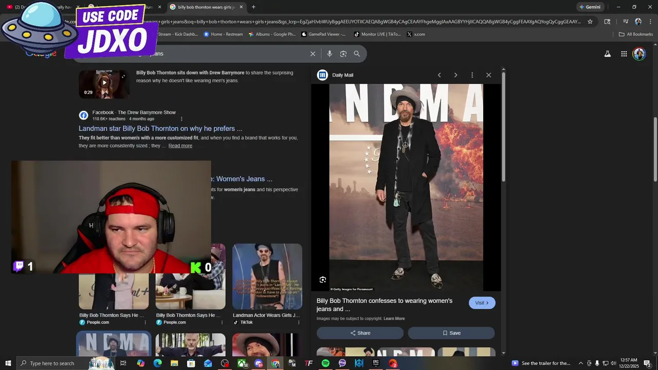Open large Billy Bob Thornton preview image

(x=406, y=188)
